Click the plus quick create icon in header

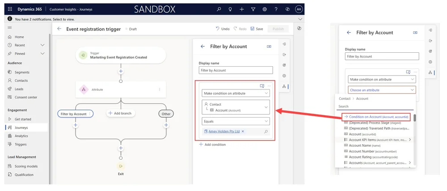pos(242,9)
